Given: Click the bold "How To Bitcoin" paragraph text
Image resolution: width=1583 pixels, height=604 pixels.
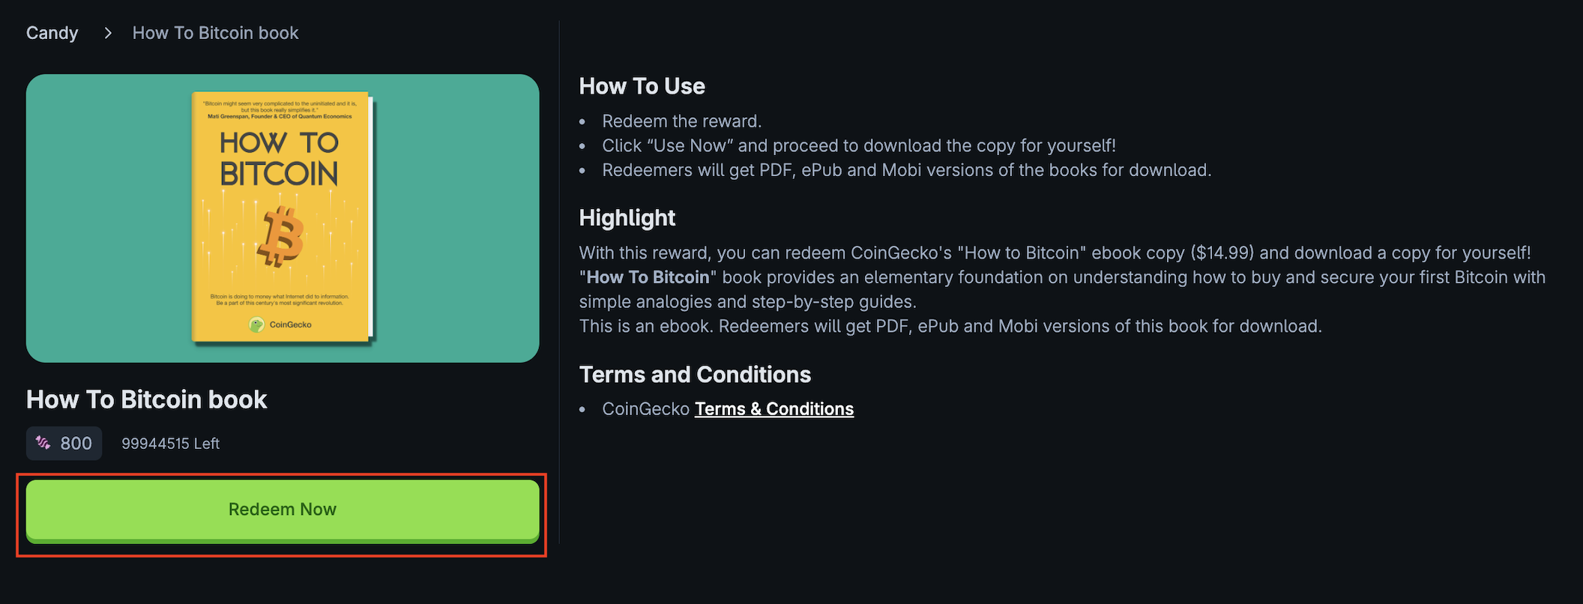Looking at the screenshot, I should [648, 277].
